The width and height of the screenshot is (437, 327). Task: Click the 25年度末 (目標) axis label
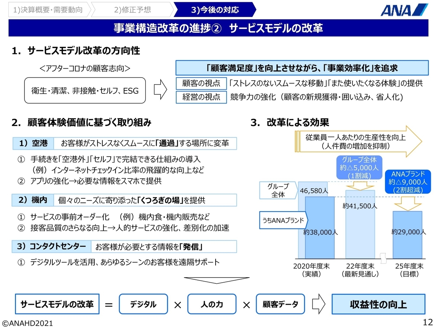pyautogui.click(x=409, y=270)
